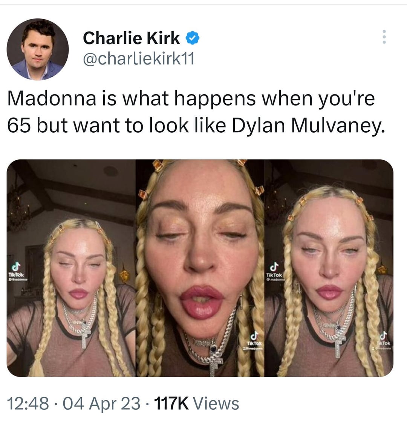Open the @charliekirk11 handle link
The height and width of the screenshot is (421, 407).
point(139,59)
